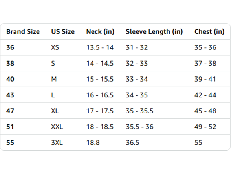231x173 pixels.
Task: Select the XXL US size cell
Action: [x=57, y=127]
